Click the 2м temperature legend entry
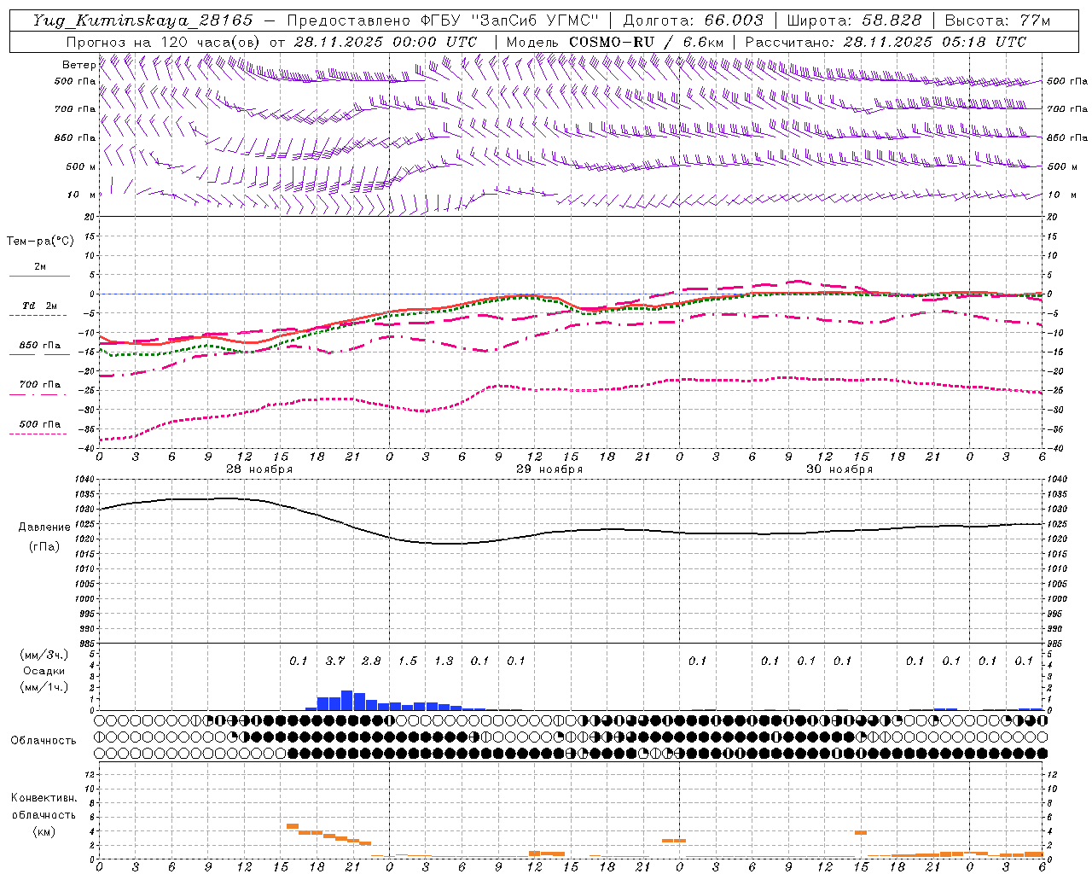The image size is (1092, 874). coord(40,266)
